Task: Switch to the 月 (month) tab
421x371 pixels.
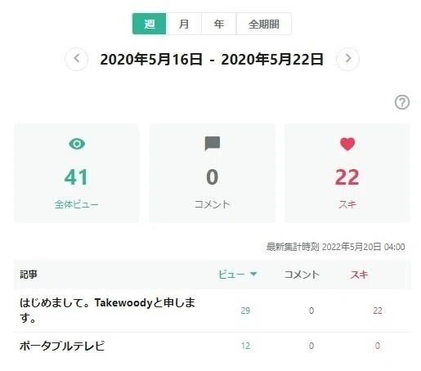Action: 184,24
